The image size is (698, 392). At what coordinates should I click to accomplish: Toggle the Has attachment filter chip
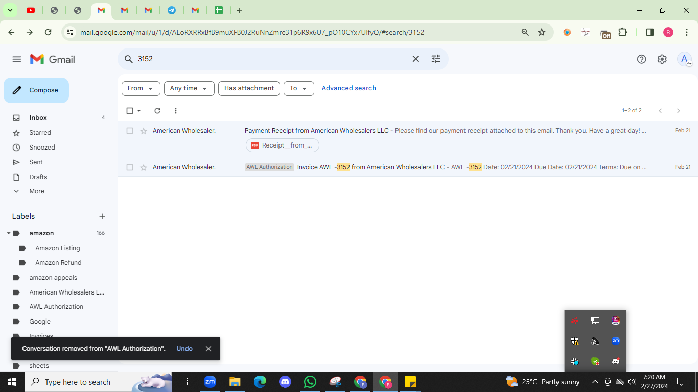pos(249,88)
